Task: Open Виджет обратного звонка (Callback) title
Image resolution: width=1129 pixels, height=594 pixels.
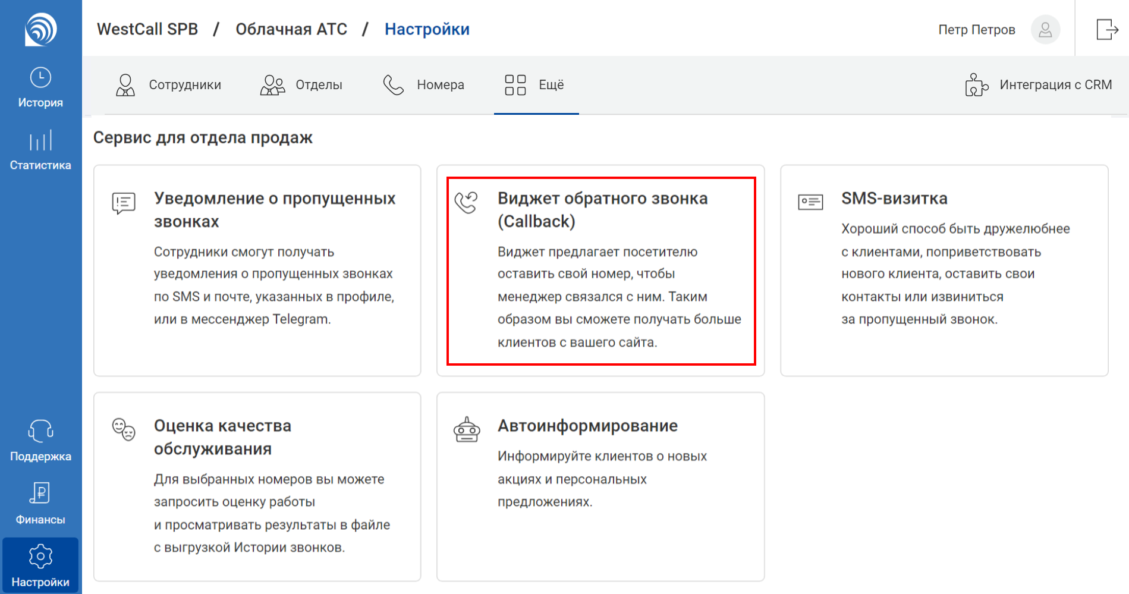Action: pyautogui.click(x=603, y=210)
